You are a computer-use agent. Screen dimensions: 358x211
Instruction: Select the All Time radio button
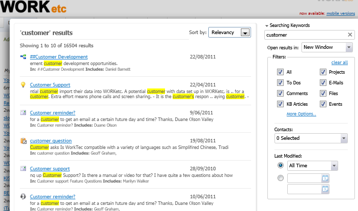click(280, 166)
